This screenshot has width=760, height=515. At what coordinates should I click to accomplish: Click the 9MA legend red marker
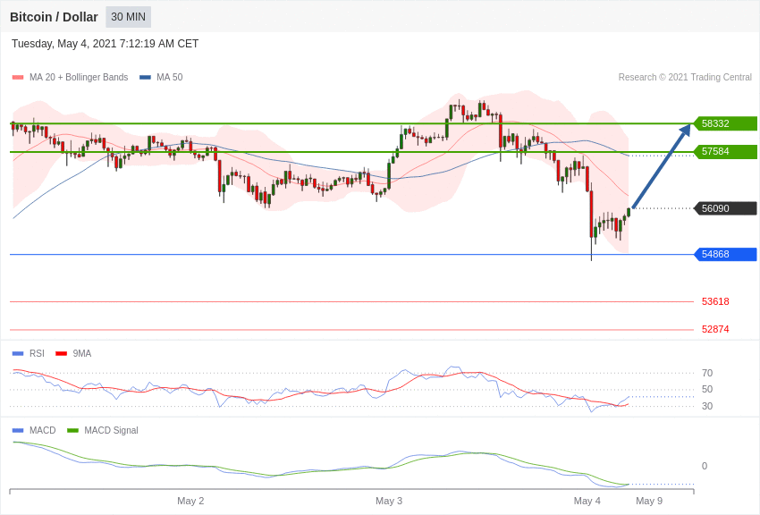(x=61, y=354)
